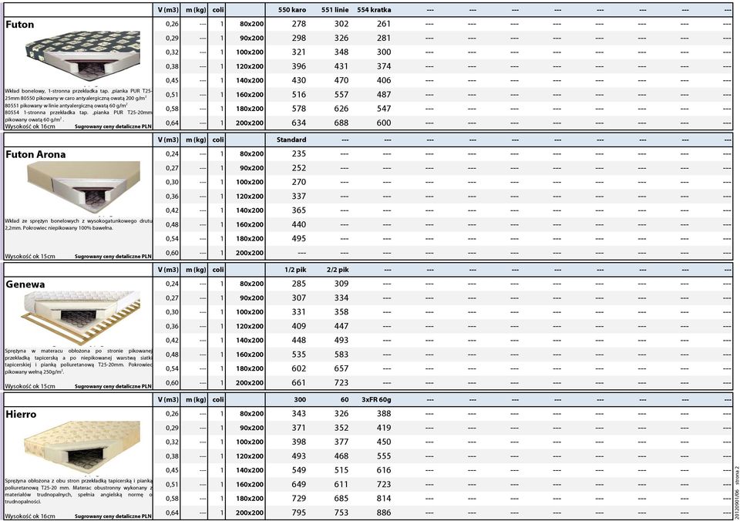Click price 431 in Futon 120x200 row

pyautogui.click(x=341, y=66)
